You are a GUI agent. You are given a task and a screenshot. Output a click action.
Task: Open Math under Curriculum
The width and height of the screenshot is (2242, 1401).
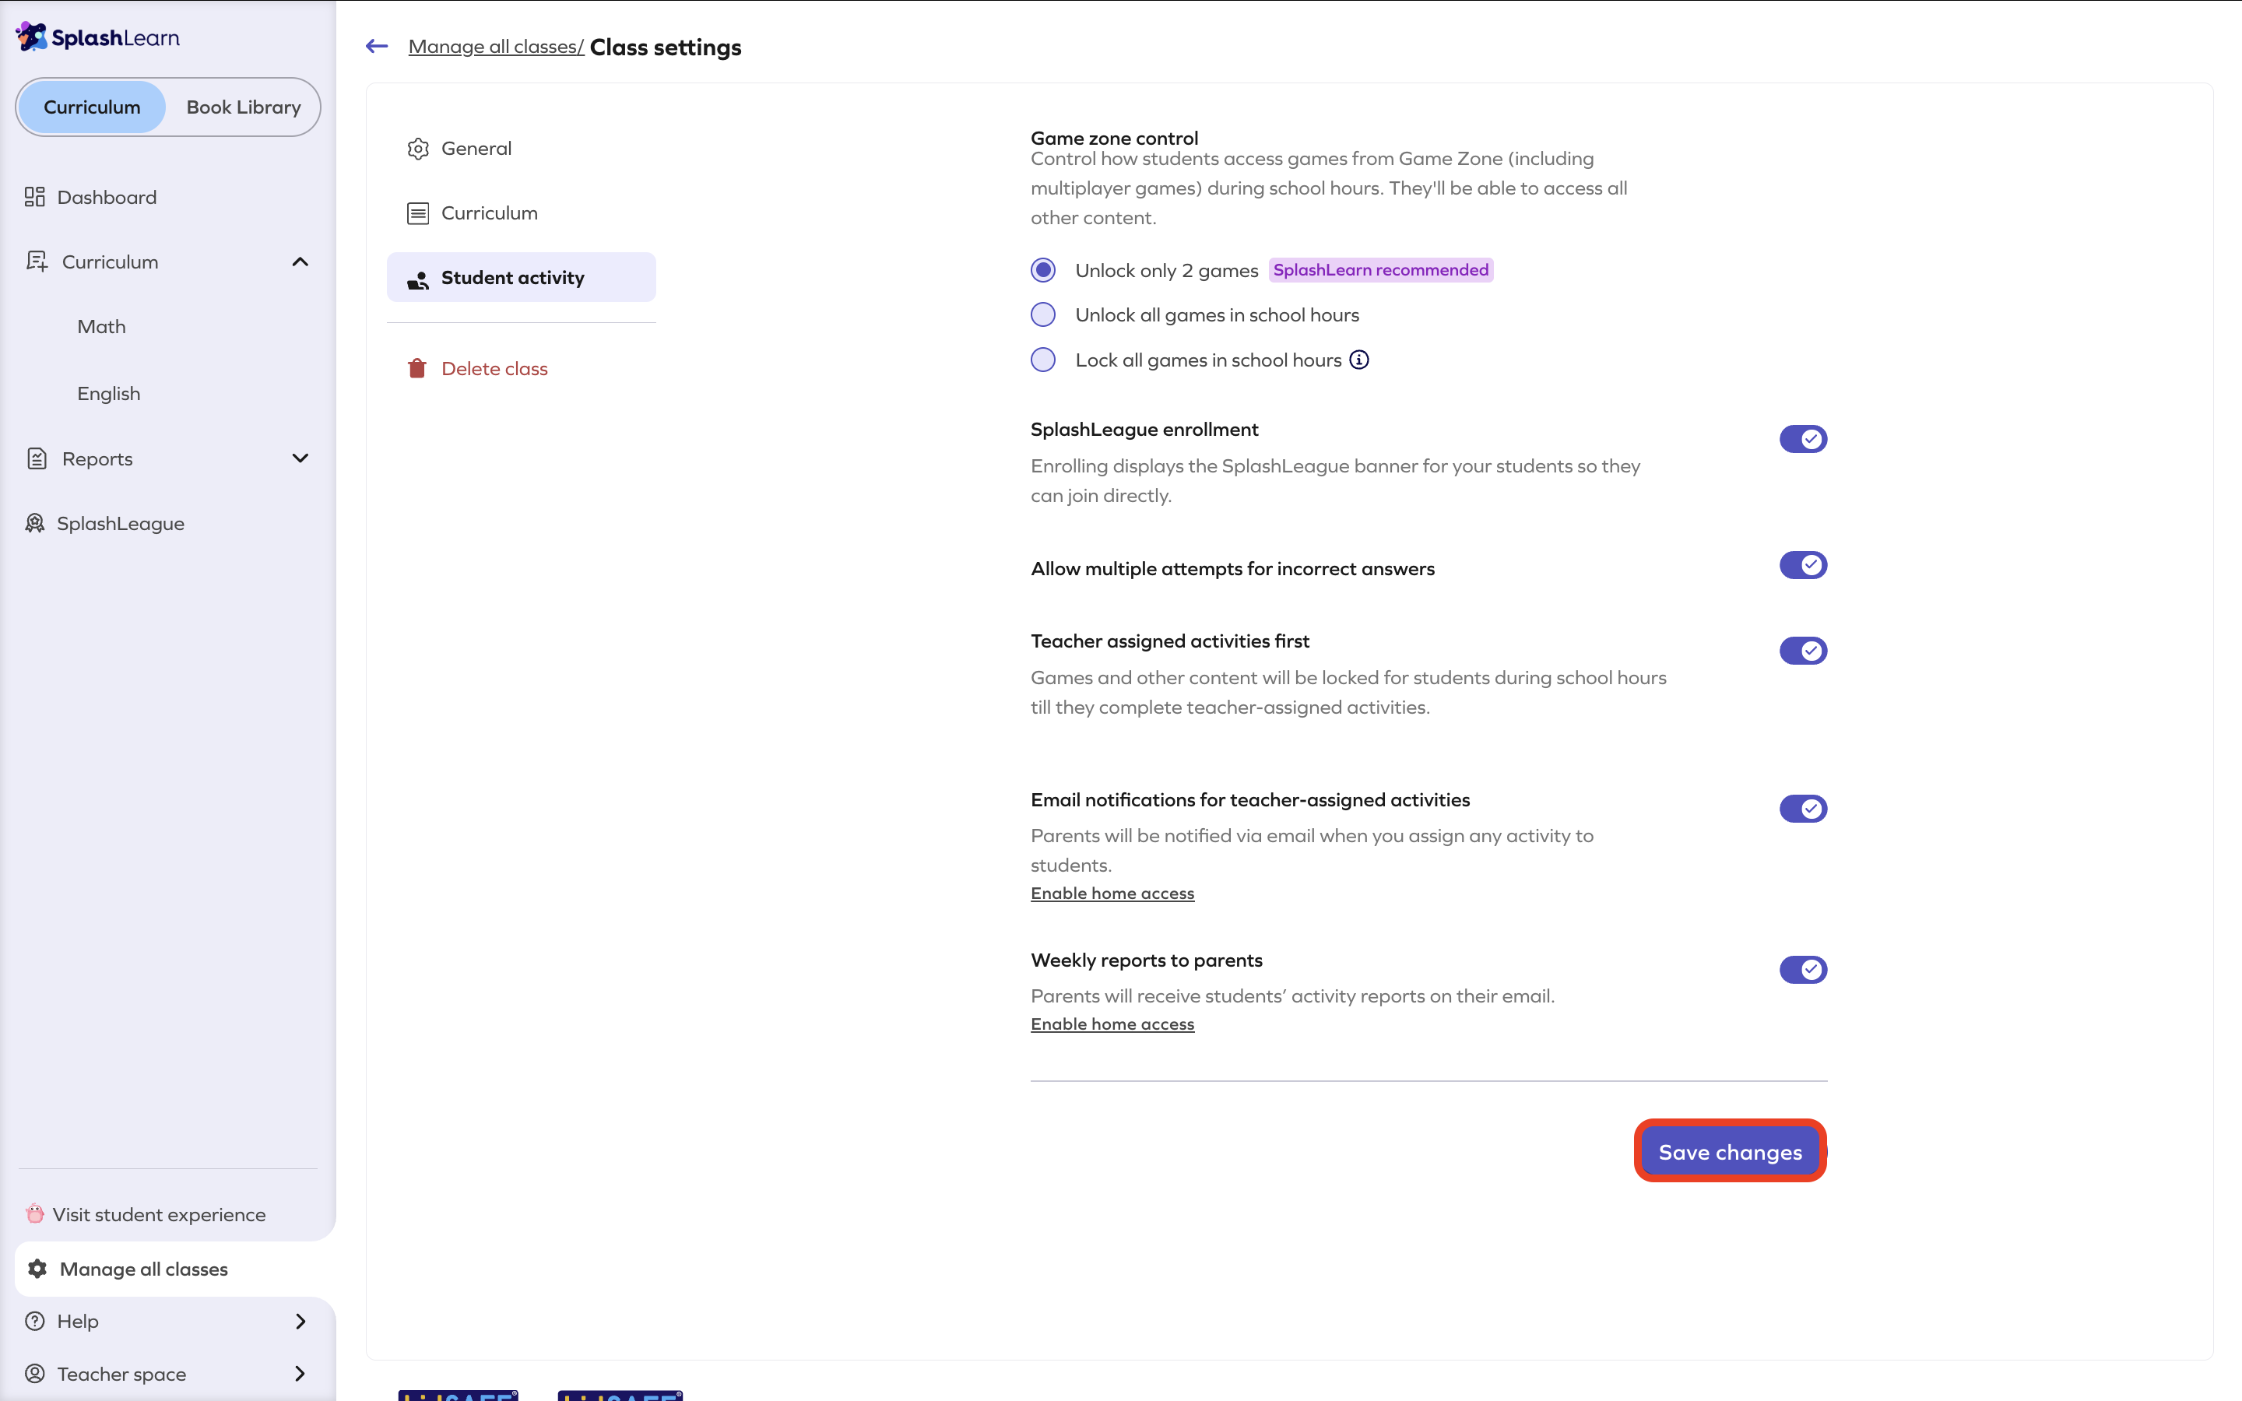(x=101, y=327)
